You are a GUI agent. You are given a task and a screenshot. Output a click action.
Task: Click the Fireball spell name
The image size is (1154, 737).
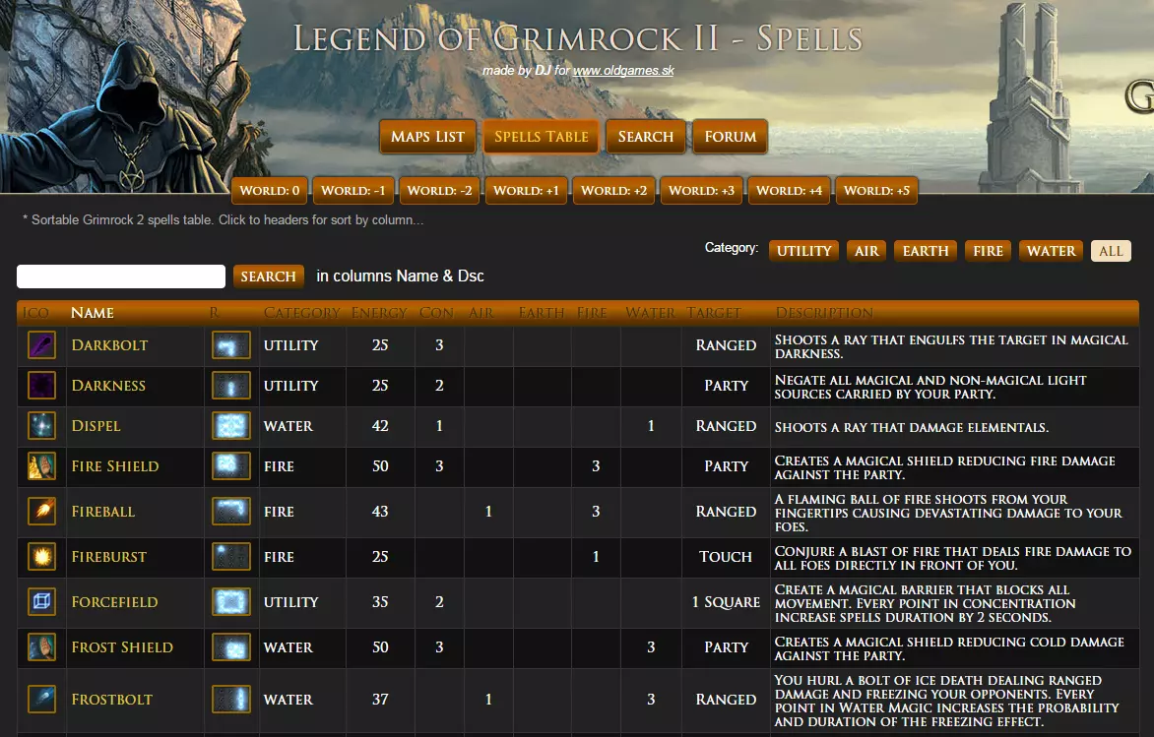103,512
